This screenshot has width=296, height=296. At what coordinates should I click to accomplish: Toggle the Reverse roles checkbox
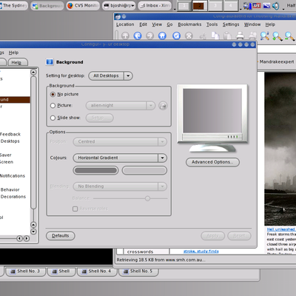tap(75, 209)
